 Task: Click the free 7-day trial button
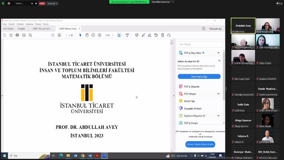[200, 144]
